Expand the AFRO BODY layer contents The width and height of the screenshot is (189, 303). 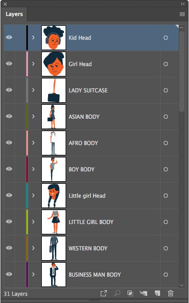33,142
